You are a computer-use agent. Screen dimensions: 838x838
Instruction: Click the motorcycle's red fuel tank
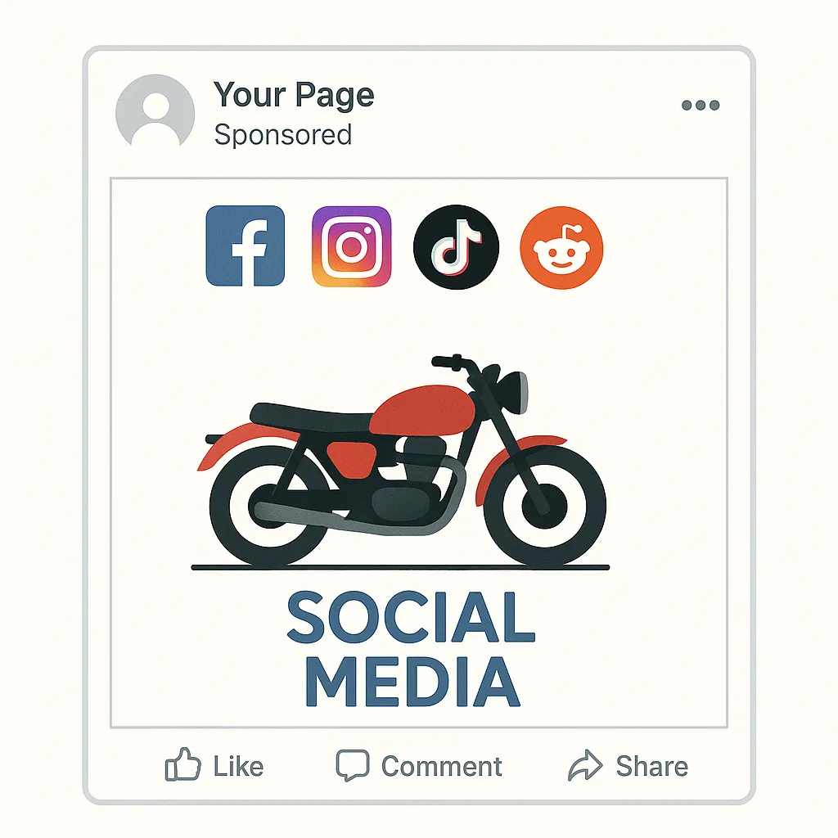click(x=422, y=410)
